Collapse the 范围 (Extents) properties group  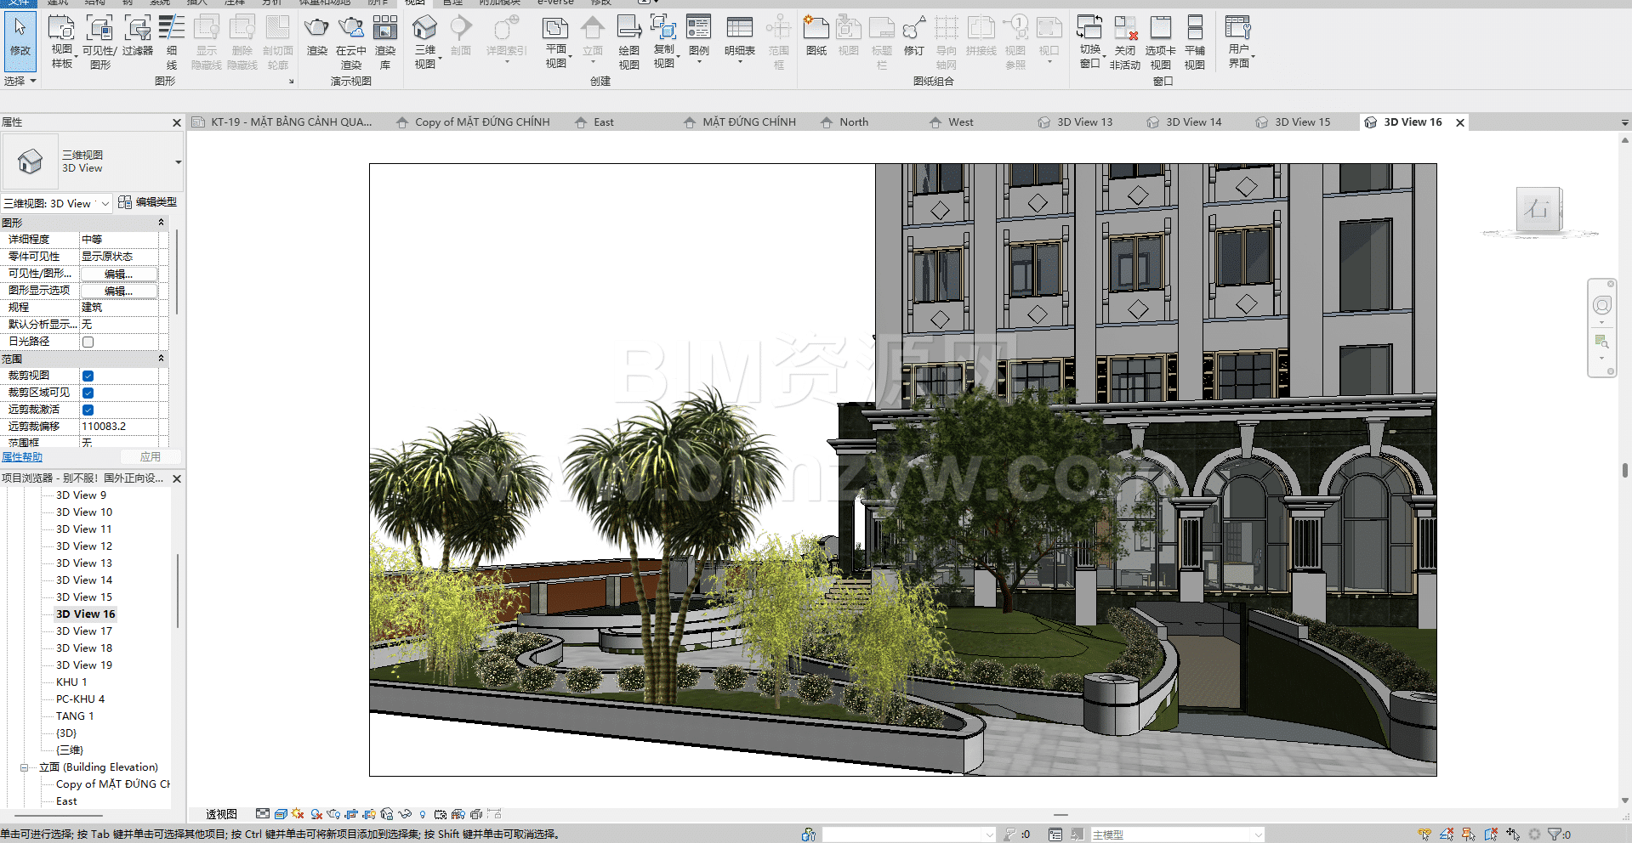click(161, 359)
